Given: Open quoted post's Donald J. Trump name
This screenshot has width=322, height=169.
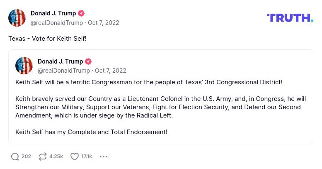Looking at the screenshot, I should pyautogui.click(x=60, y=61).
